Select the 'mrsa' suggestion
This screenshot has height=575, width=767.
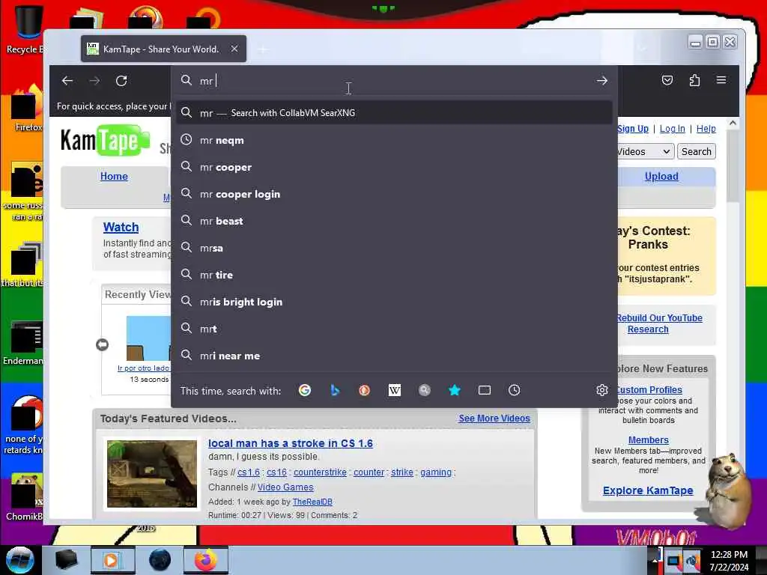[394, 248]
